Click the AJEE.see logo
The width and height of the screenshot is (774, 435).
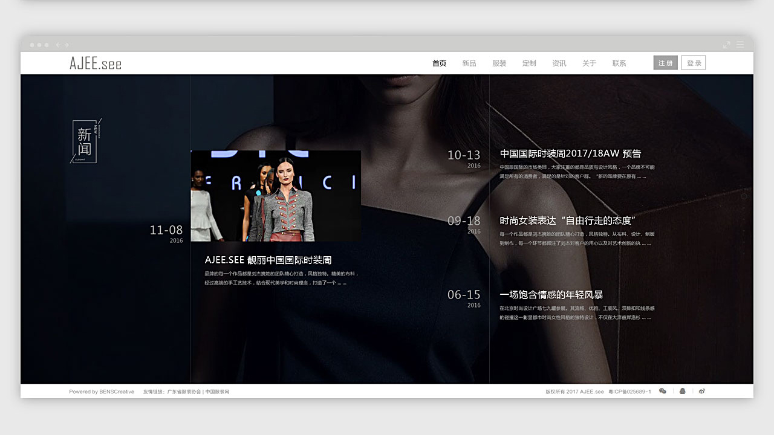tap(96, 63)
